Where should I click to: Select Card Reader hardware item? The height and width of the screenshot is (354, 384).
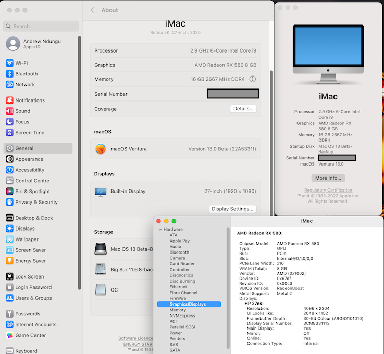[182, 264]
